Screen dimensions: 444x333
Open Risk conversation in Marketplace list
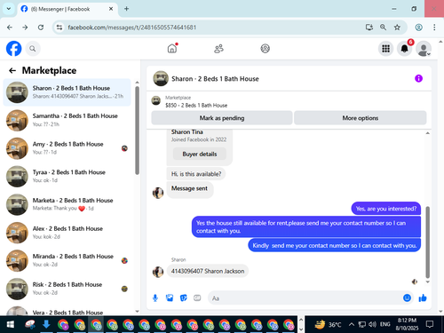[67, 289]
